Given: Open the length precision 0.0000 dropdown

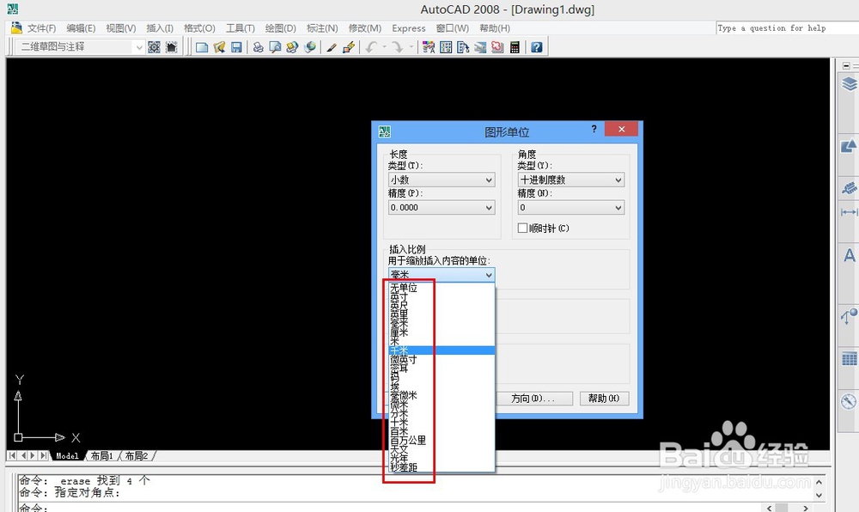Looking at the screenshot, I should (x=442, y=208).
